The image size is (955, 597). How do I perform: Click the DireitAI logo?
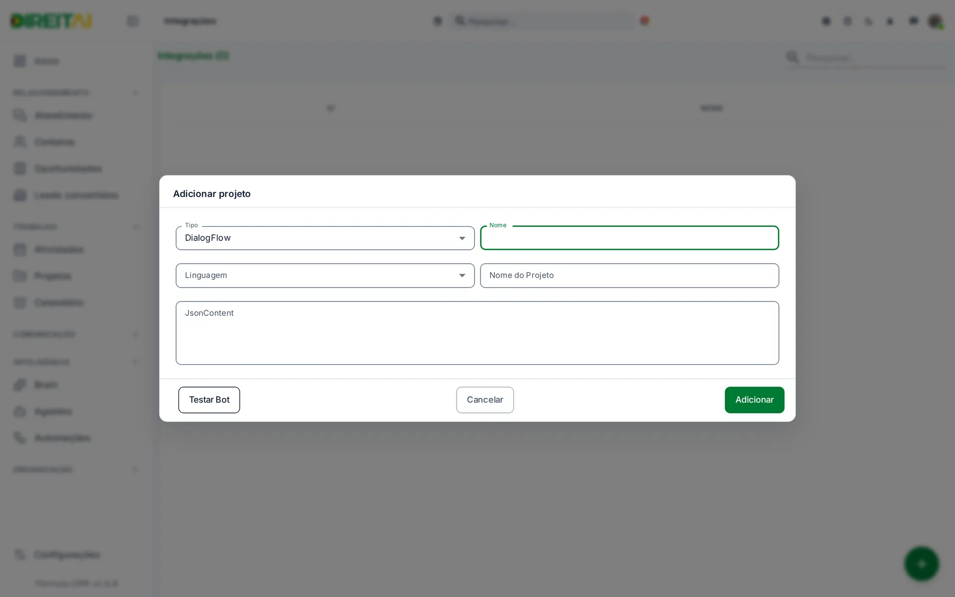[51, 21]
